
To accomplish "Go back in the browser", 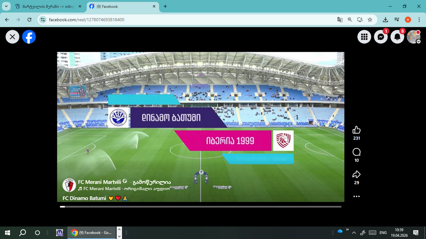I will tap(7, 20).
